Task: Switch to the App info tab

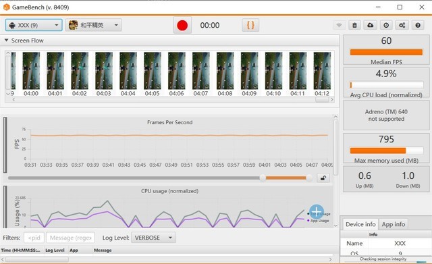Action: pyautogui.click(x=394, y=224)
